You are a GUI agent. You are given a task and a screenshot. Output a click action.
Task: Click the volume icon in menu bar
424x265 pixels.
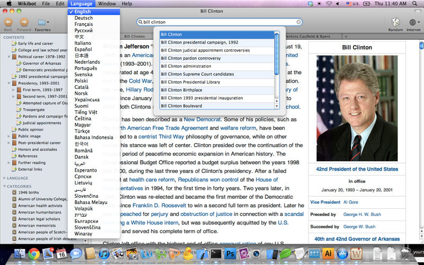pos(337,4)
